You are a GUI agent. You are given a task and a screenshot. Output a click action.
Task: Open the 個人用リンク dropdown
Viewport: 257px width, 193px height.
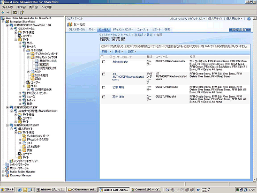(234, 19)
